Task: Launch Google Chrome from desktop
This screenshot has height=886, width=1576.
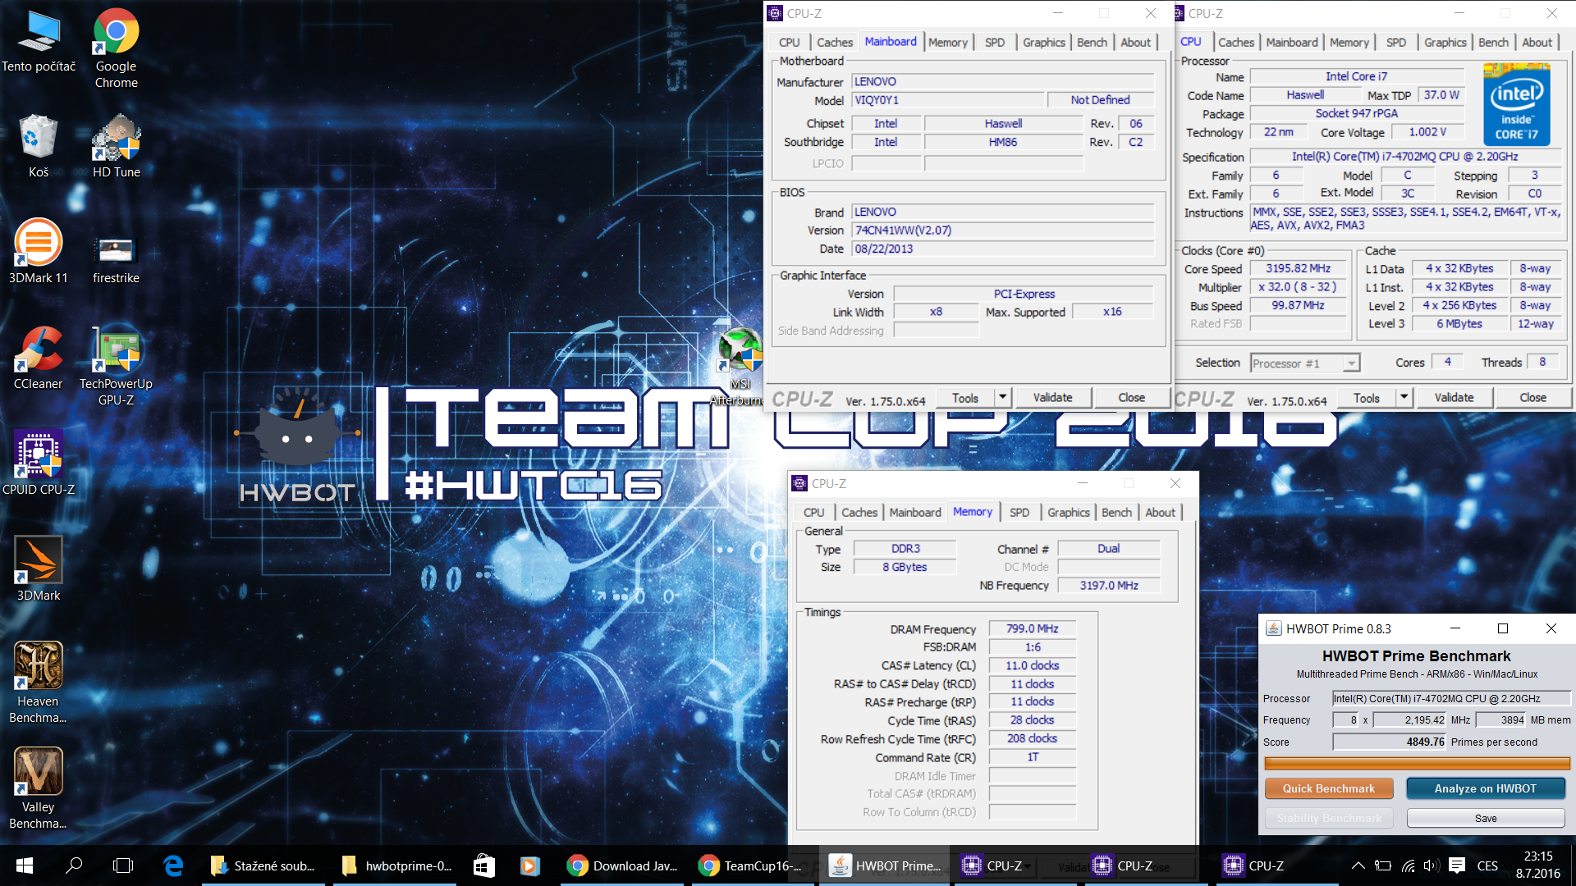Action: point(116,48)
